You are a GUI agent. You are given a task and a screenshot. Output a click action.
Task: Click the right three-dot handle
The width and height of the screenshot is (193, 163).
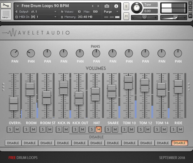tap(189, 87)
